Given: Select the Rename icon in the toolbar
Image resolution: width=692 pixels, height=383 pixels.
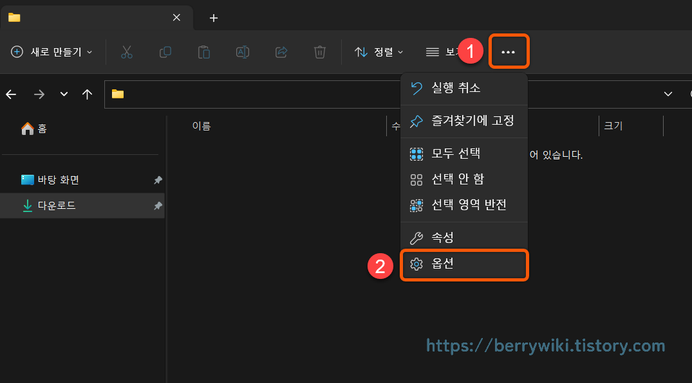Looking at the screenshot, I should [243, 51].
